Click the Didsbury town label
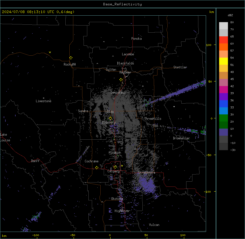The image size is (245, 239). tap(109, 122)
